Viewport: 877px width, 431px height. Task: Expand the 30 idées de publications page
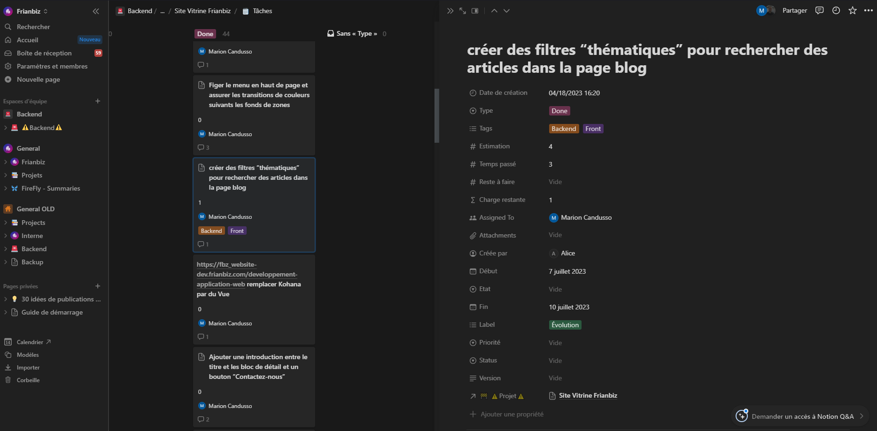coord(6,299)
